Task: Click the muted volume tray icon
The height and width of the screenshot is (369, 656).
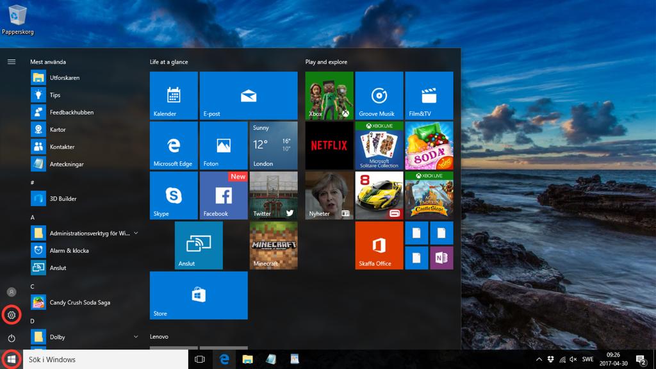Action: [573, 359]
